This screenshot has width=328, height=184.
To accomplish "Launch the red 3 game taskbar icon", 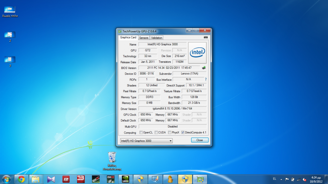I will pos(81,179).
